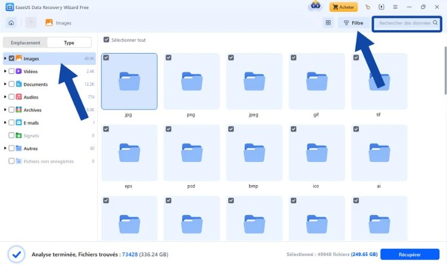Open the mascot helper icon in title bar
447x265 pixels.
click(x=315, y=6)
